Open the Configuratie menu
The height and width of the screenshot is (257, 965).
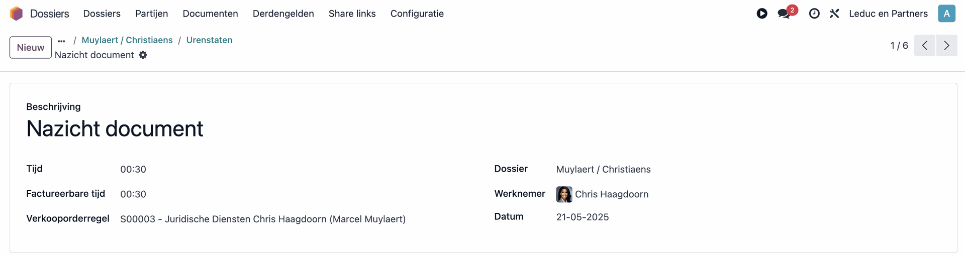pos(417,14)
